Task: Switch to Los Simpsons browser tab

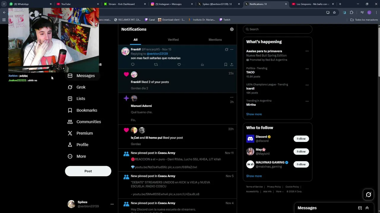Action: point(313,4)
